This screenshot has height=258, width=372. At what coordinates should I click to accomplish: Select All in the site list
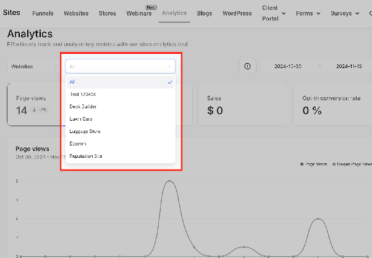120,82
